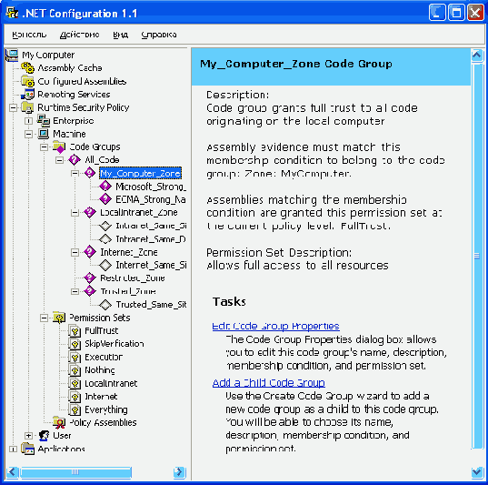Select the Internet_Zone diamond icon
This screenshot has width=488, height=485.
[x=90, y=252]
